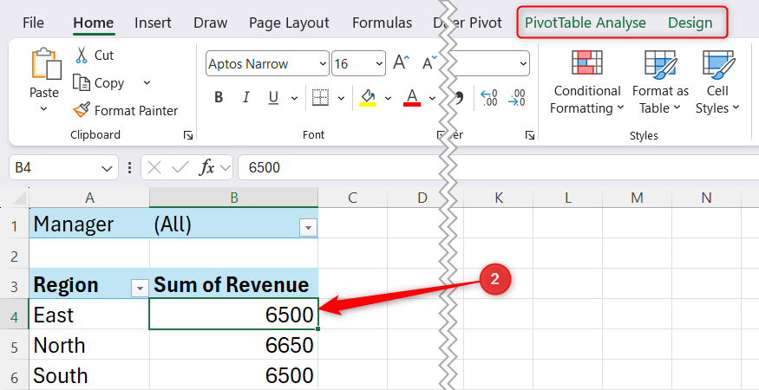Open the Manager filter dropdown
This screenshot has height=390, width=759.
[x=308, y=226]
